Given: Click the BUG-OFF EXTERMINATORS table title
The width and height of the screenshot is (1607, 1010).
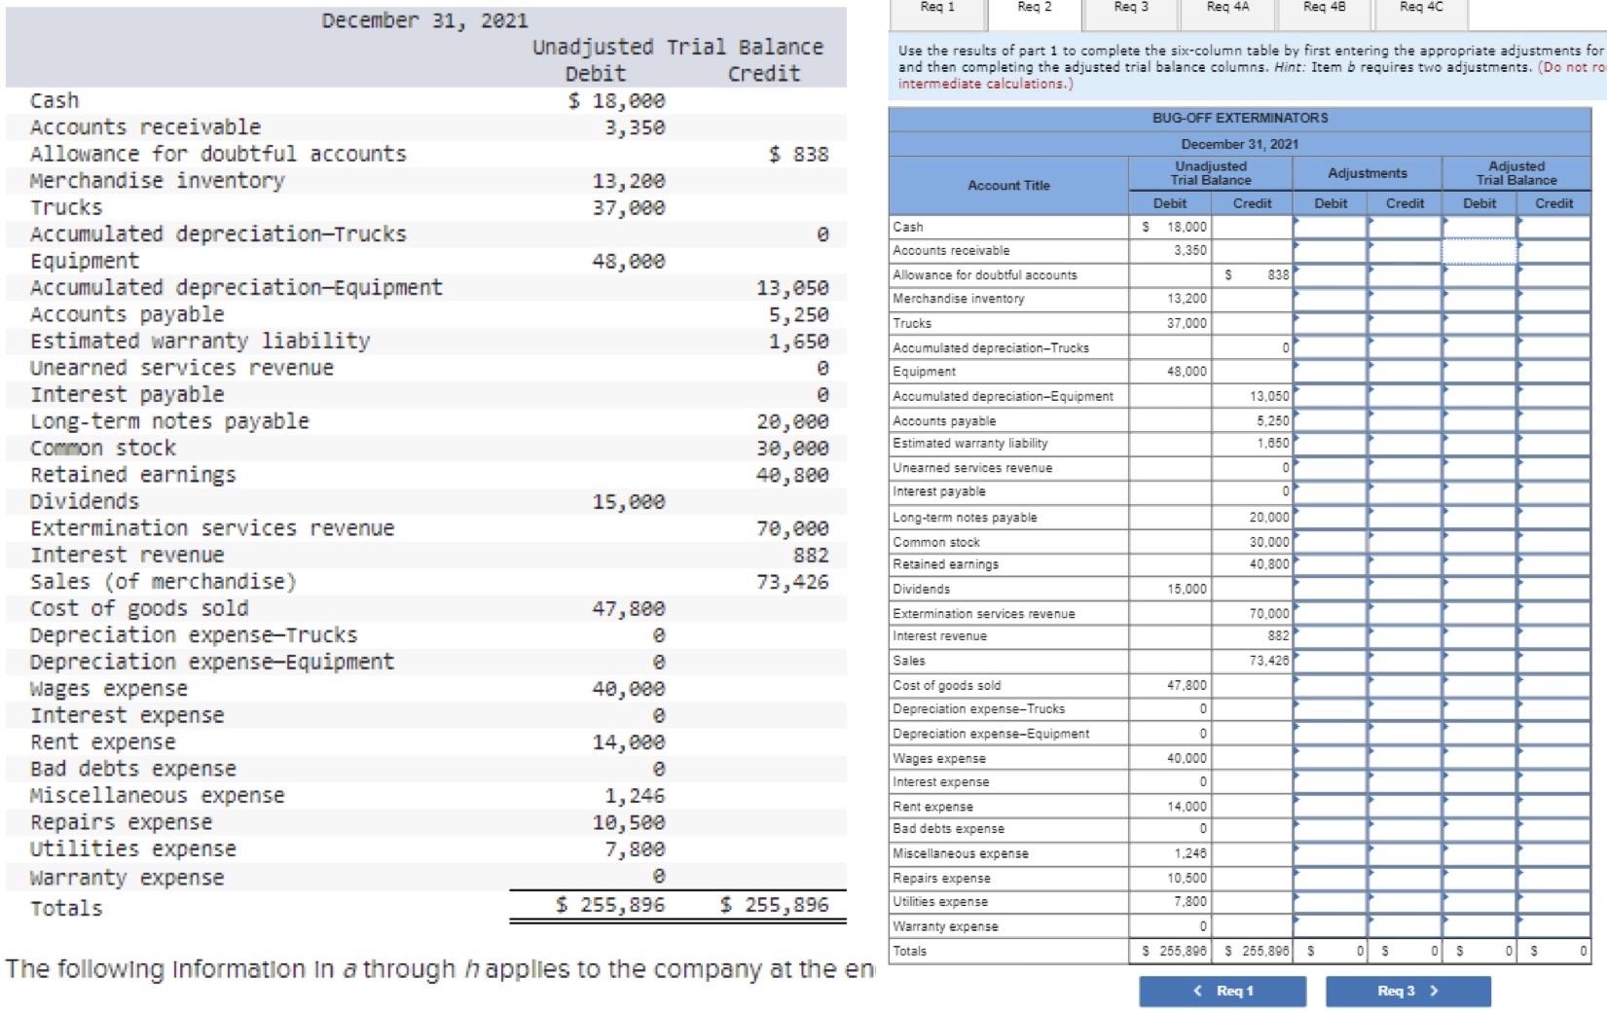Looking at the screenshot, I should [x=1240, y=118].
